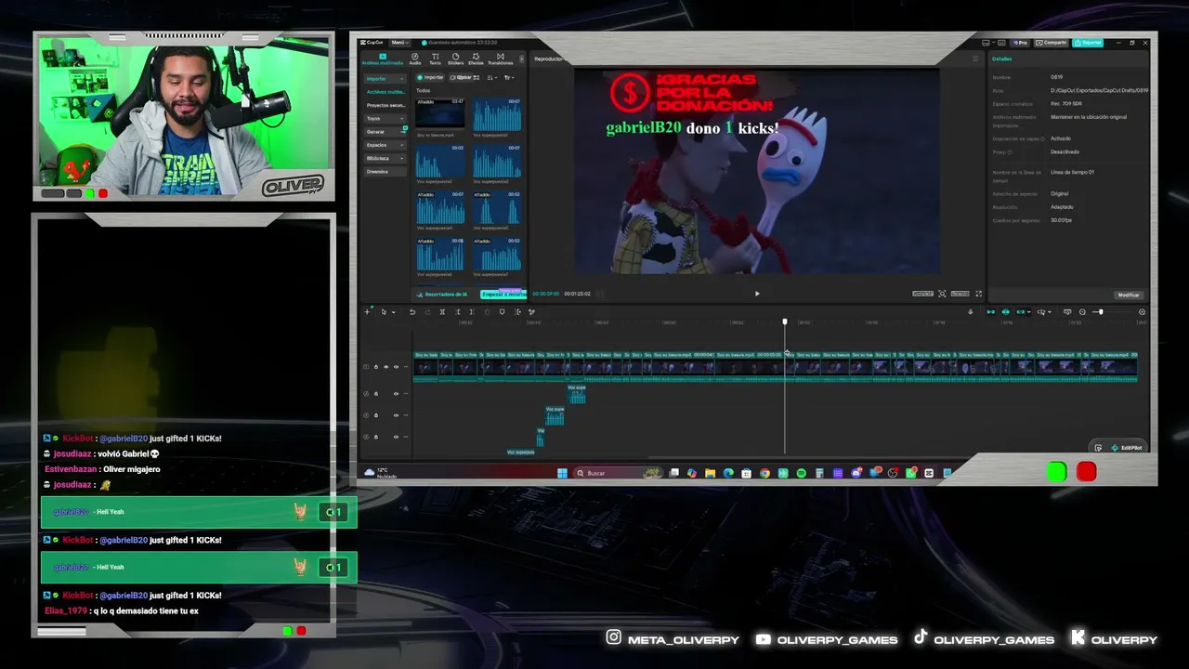Open Microsoft Edge from the taskbar

[728, 473]
